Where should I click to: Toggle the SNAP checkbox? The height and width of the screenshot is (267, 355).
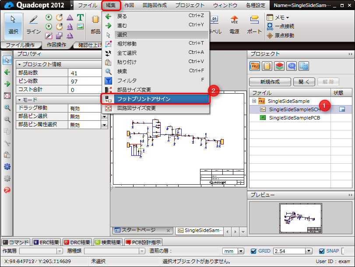pos(322,251)
